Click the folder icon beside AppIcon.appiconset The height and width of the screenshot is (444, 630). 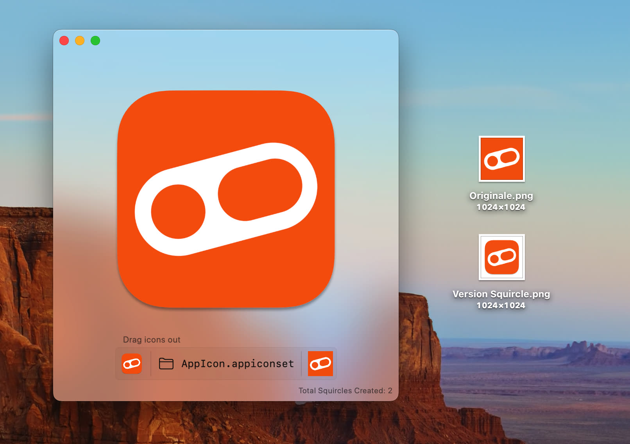coord(166,364)
